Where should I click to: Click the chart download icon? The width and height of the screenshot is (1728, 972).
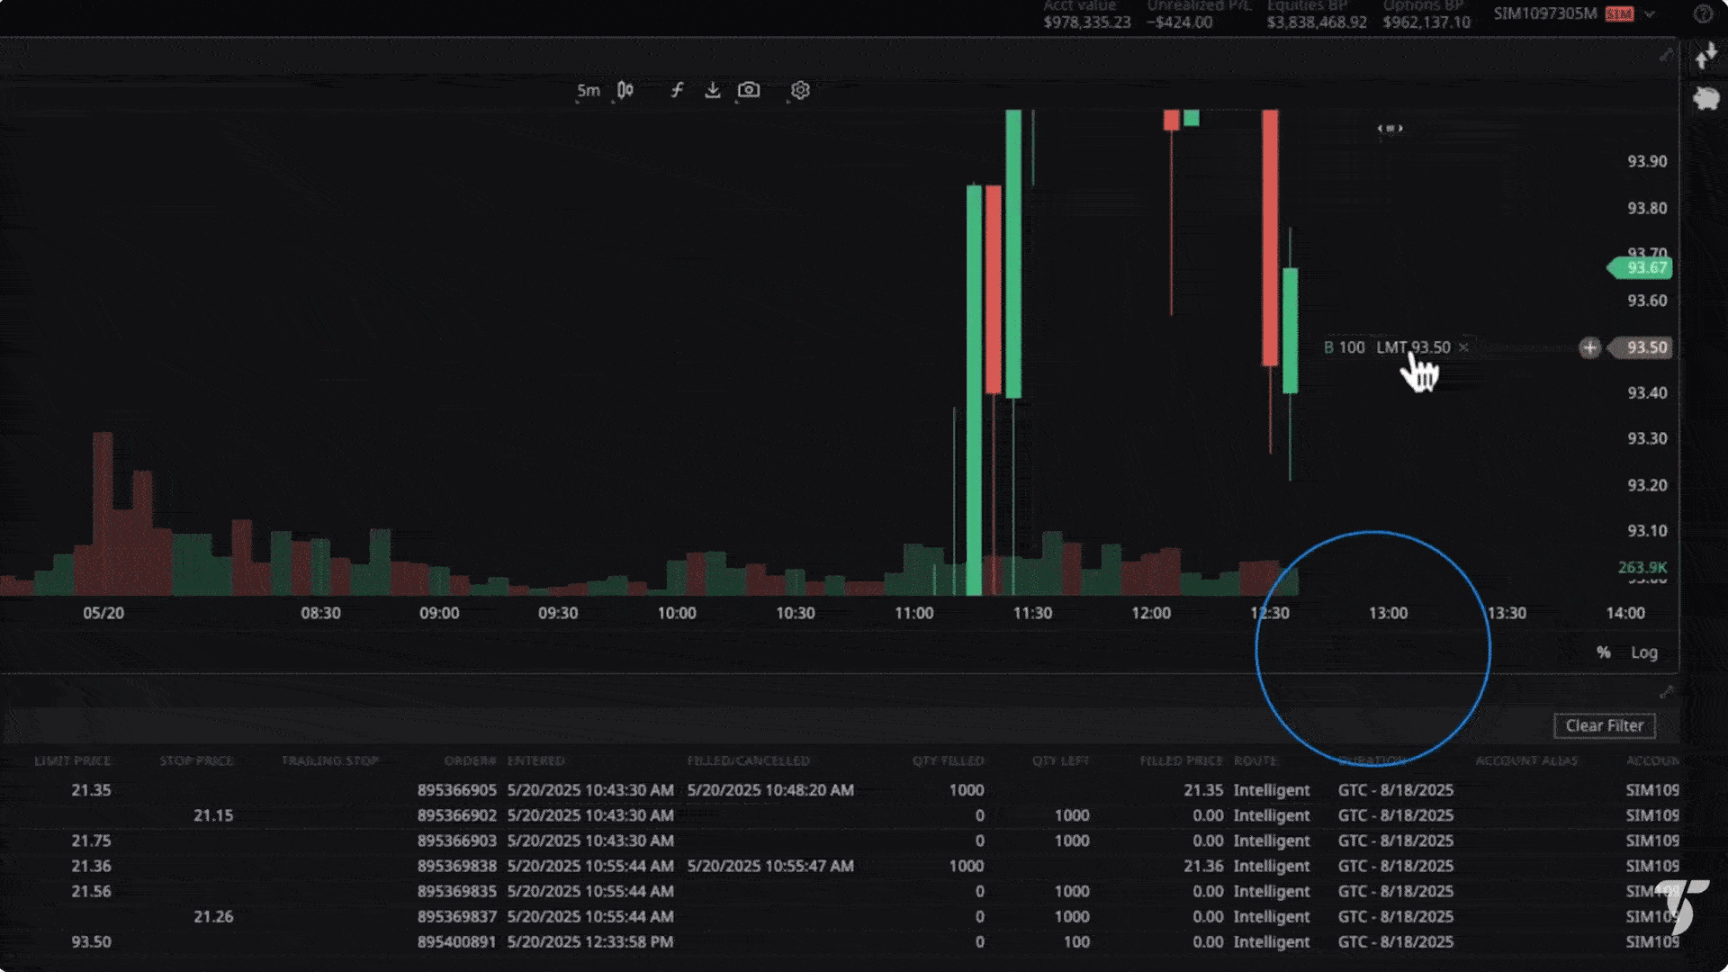click(712, 90)
